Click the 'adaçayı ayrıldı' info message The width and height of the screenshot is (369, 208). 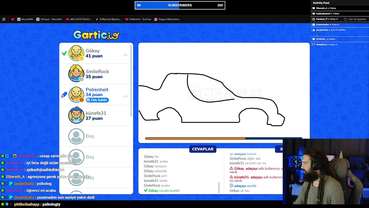tap(243, 186)
